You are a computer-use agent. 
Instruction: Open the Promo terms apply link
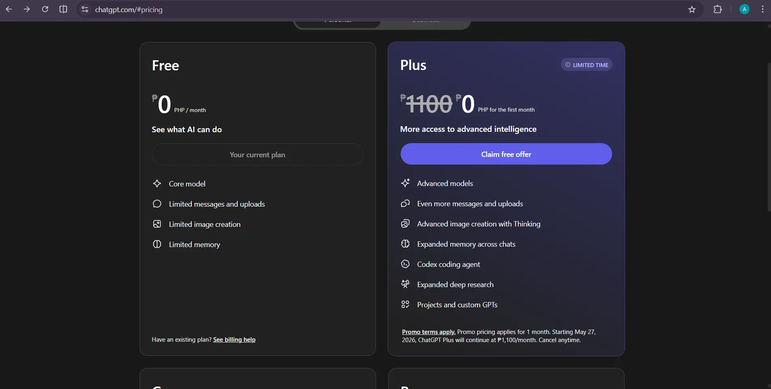click(429, 332)
